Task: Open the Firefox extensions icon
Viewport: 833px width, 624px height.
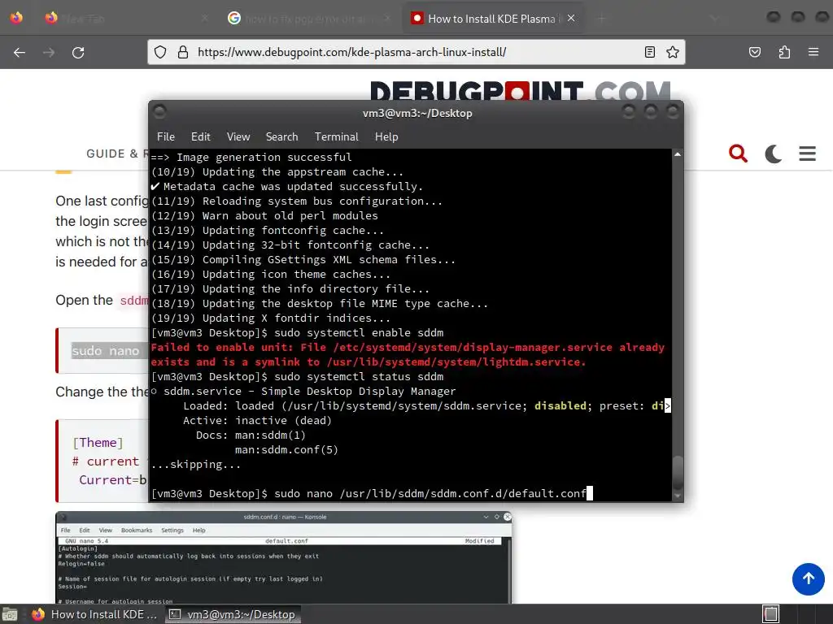Action: pyautogui.click(x=784, y=52)
